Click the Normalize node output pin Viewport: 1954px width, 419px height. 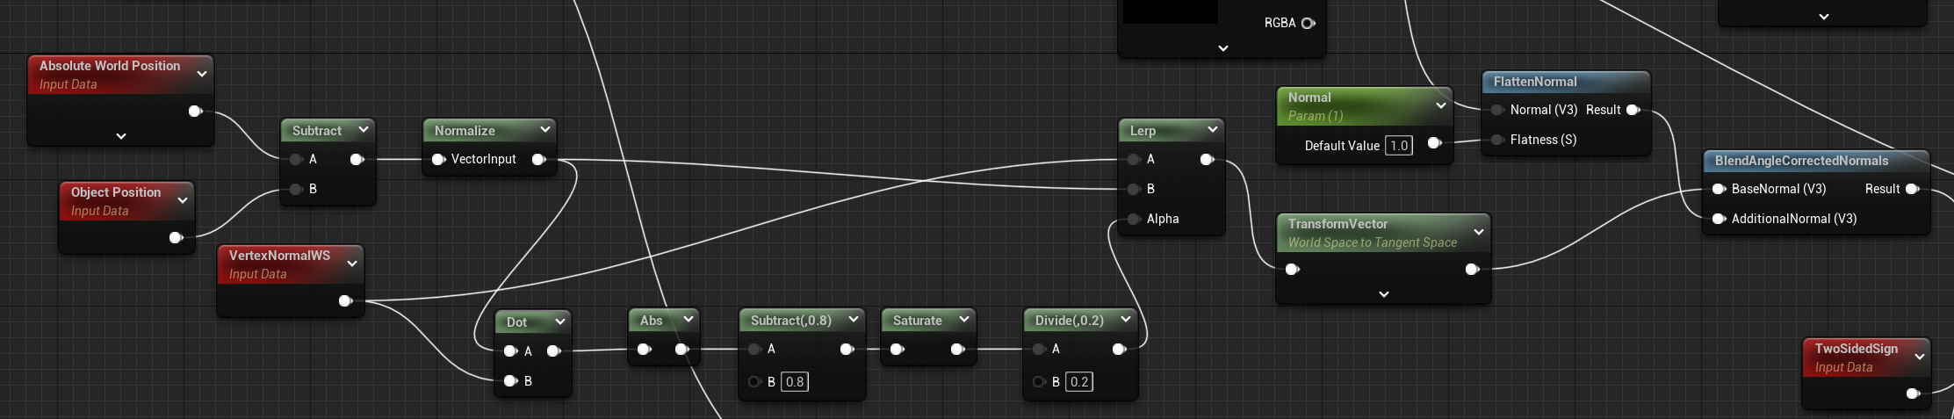click(x=539, y=159)
